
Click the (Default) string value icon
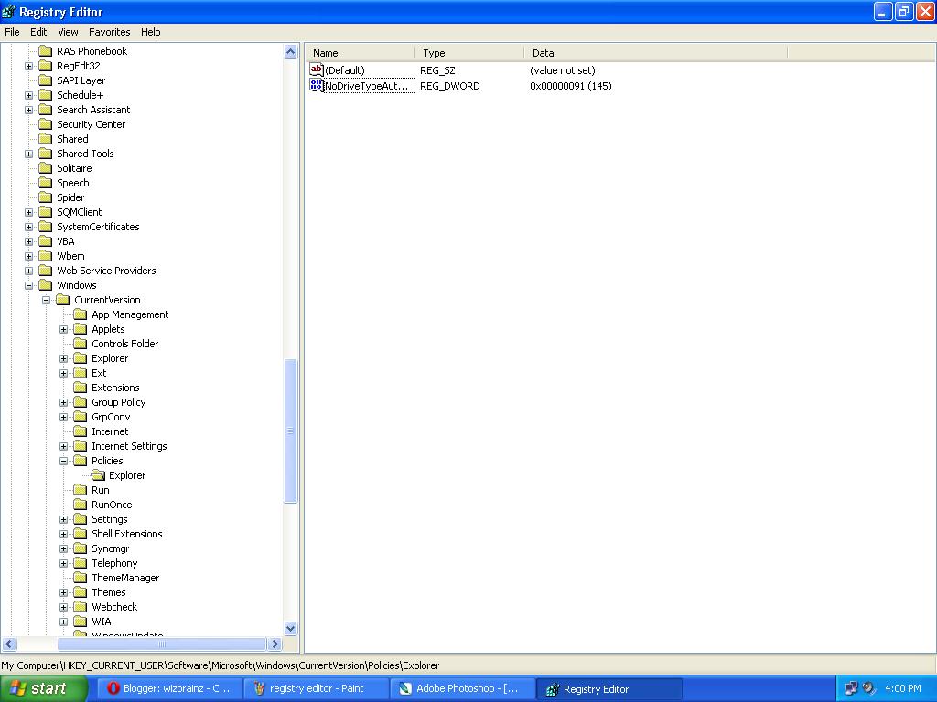316,69
